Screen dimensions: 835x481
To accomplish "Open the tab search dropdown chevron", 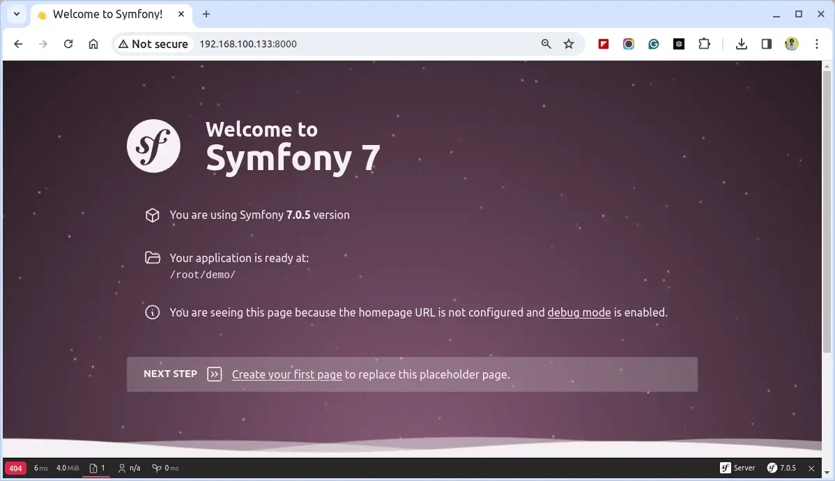I will point(17,14).
